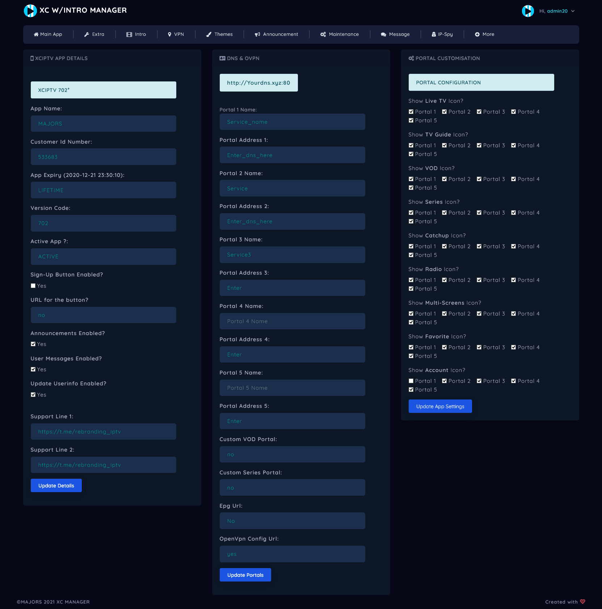Click the megaphone Announcement icon
The width and height of the screenshot is (602, 609).
click(x=257, y=34)
